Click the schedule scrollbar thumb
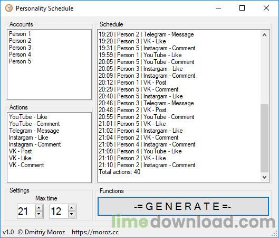The height and width of the screenshot is (238, 279). (x=264, y=139)
